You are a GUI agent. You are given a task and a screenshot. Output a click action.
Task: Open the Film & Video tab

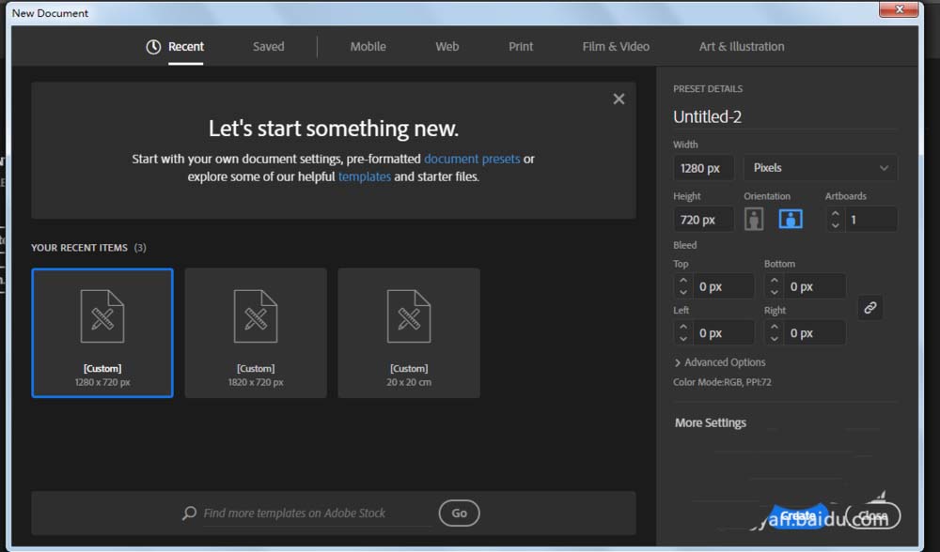click(616, 47)
